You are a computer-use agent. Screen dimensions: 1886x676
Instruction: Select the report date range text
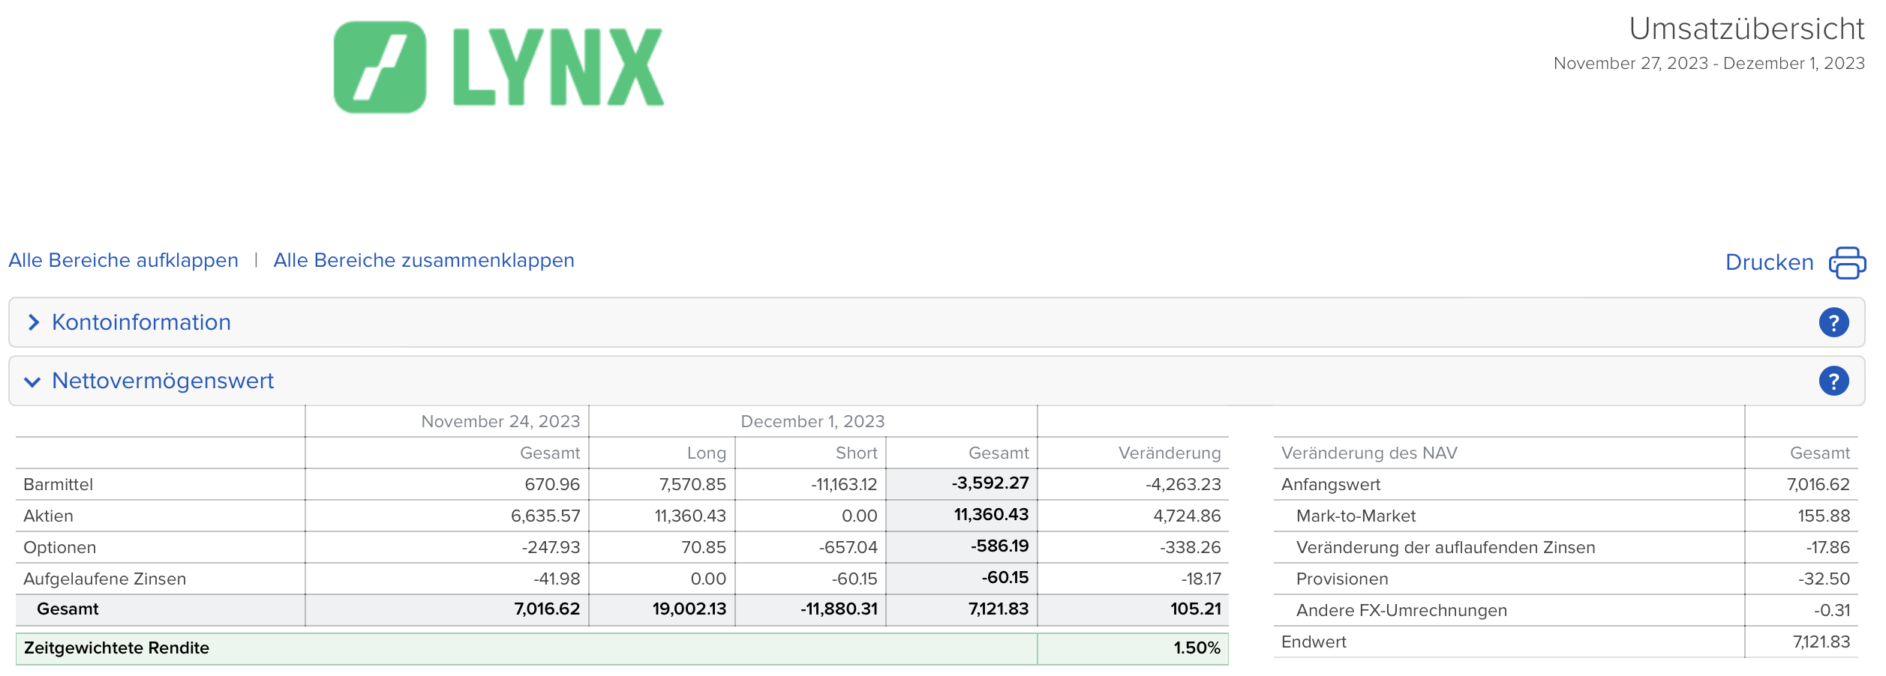[1709, 64]
